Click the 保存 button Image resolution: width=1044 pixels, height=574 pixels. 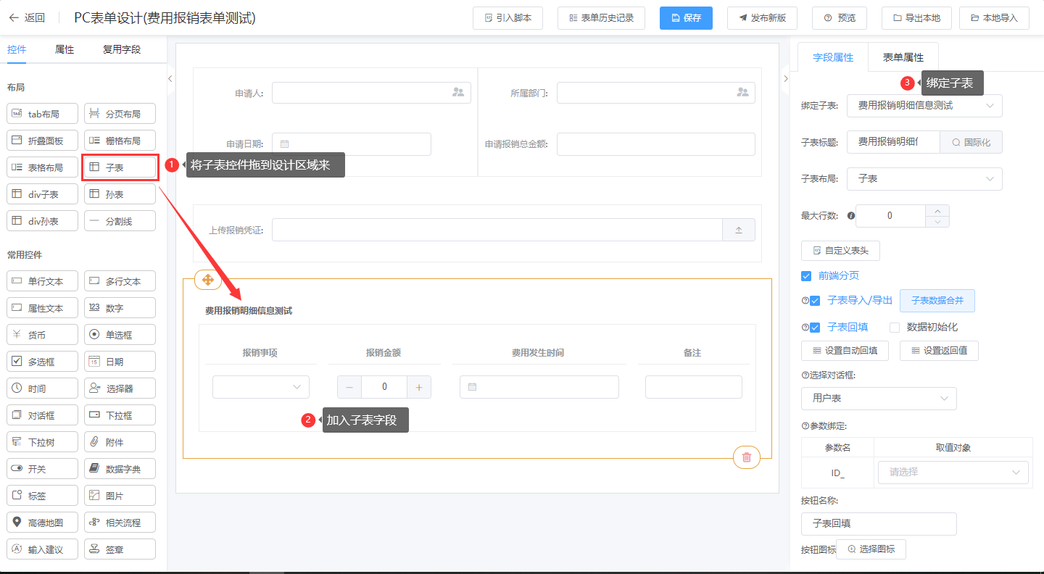click(686, 18)
